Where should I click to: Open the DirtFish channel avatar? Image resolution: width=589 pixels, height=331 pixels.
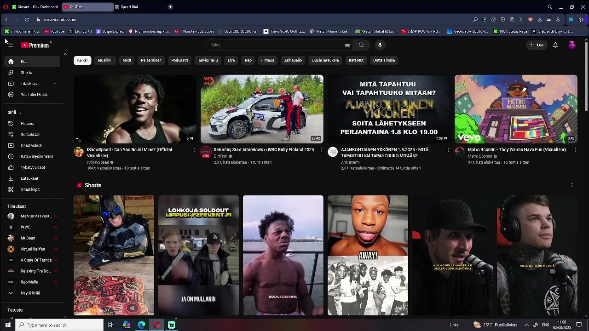(206, 152)
